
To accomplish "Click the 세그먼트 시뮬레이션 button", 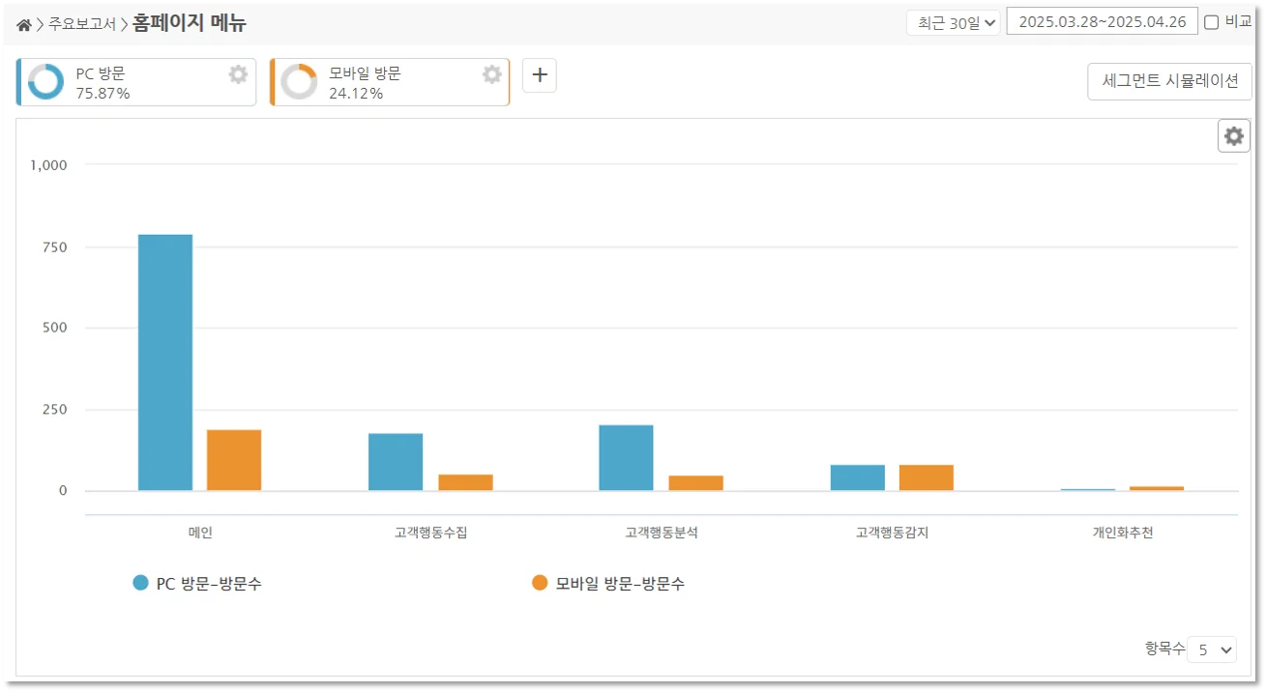I will pyautogui.click(x=1168, y=81).
